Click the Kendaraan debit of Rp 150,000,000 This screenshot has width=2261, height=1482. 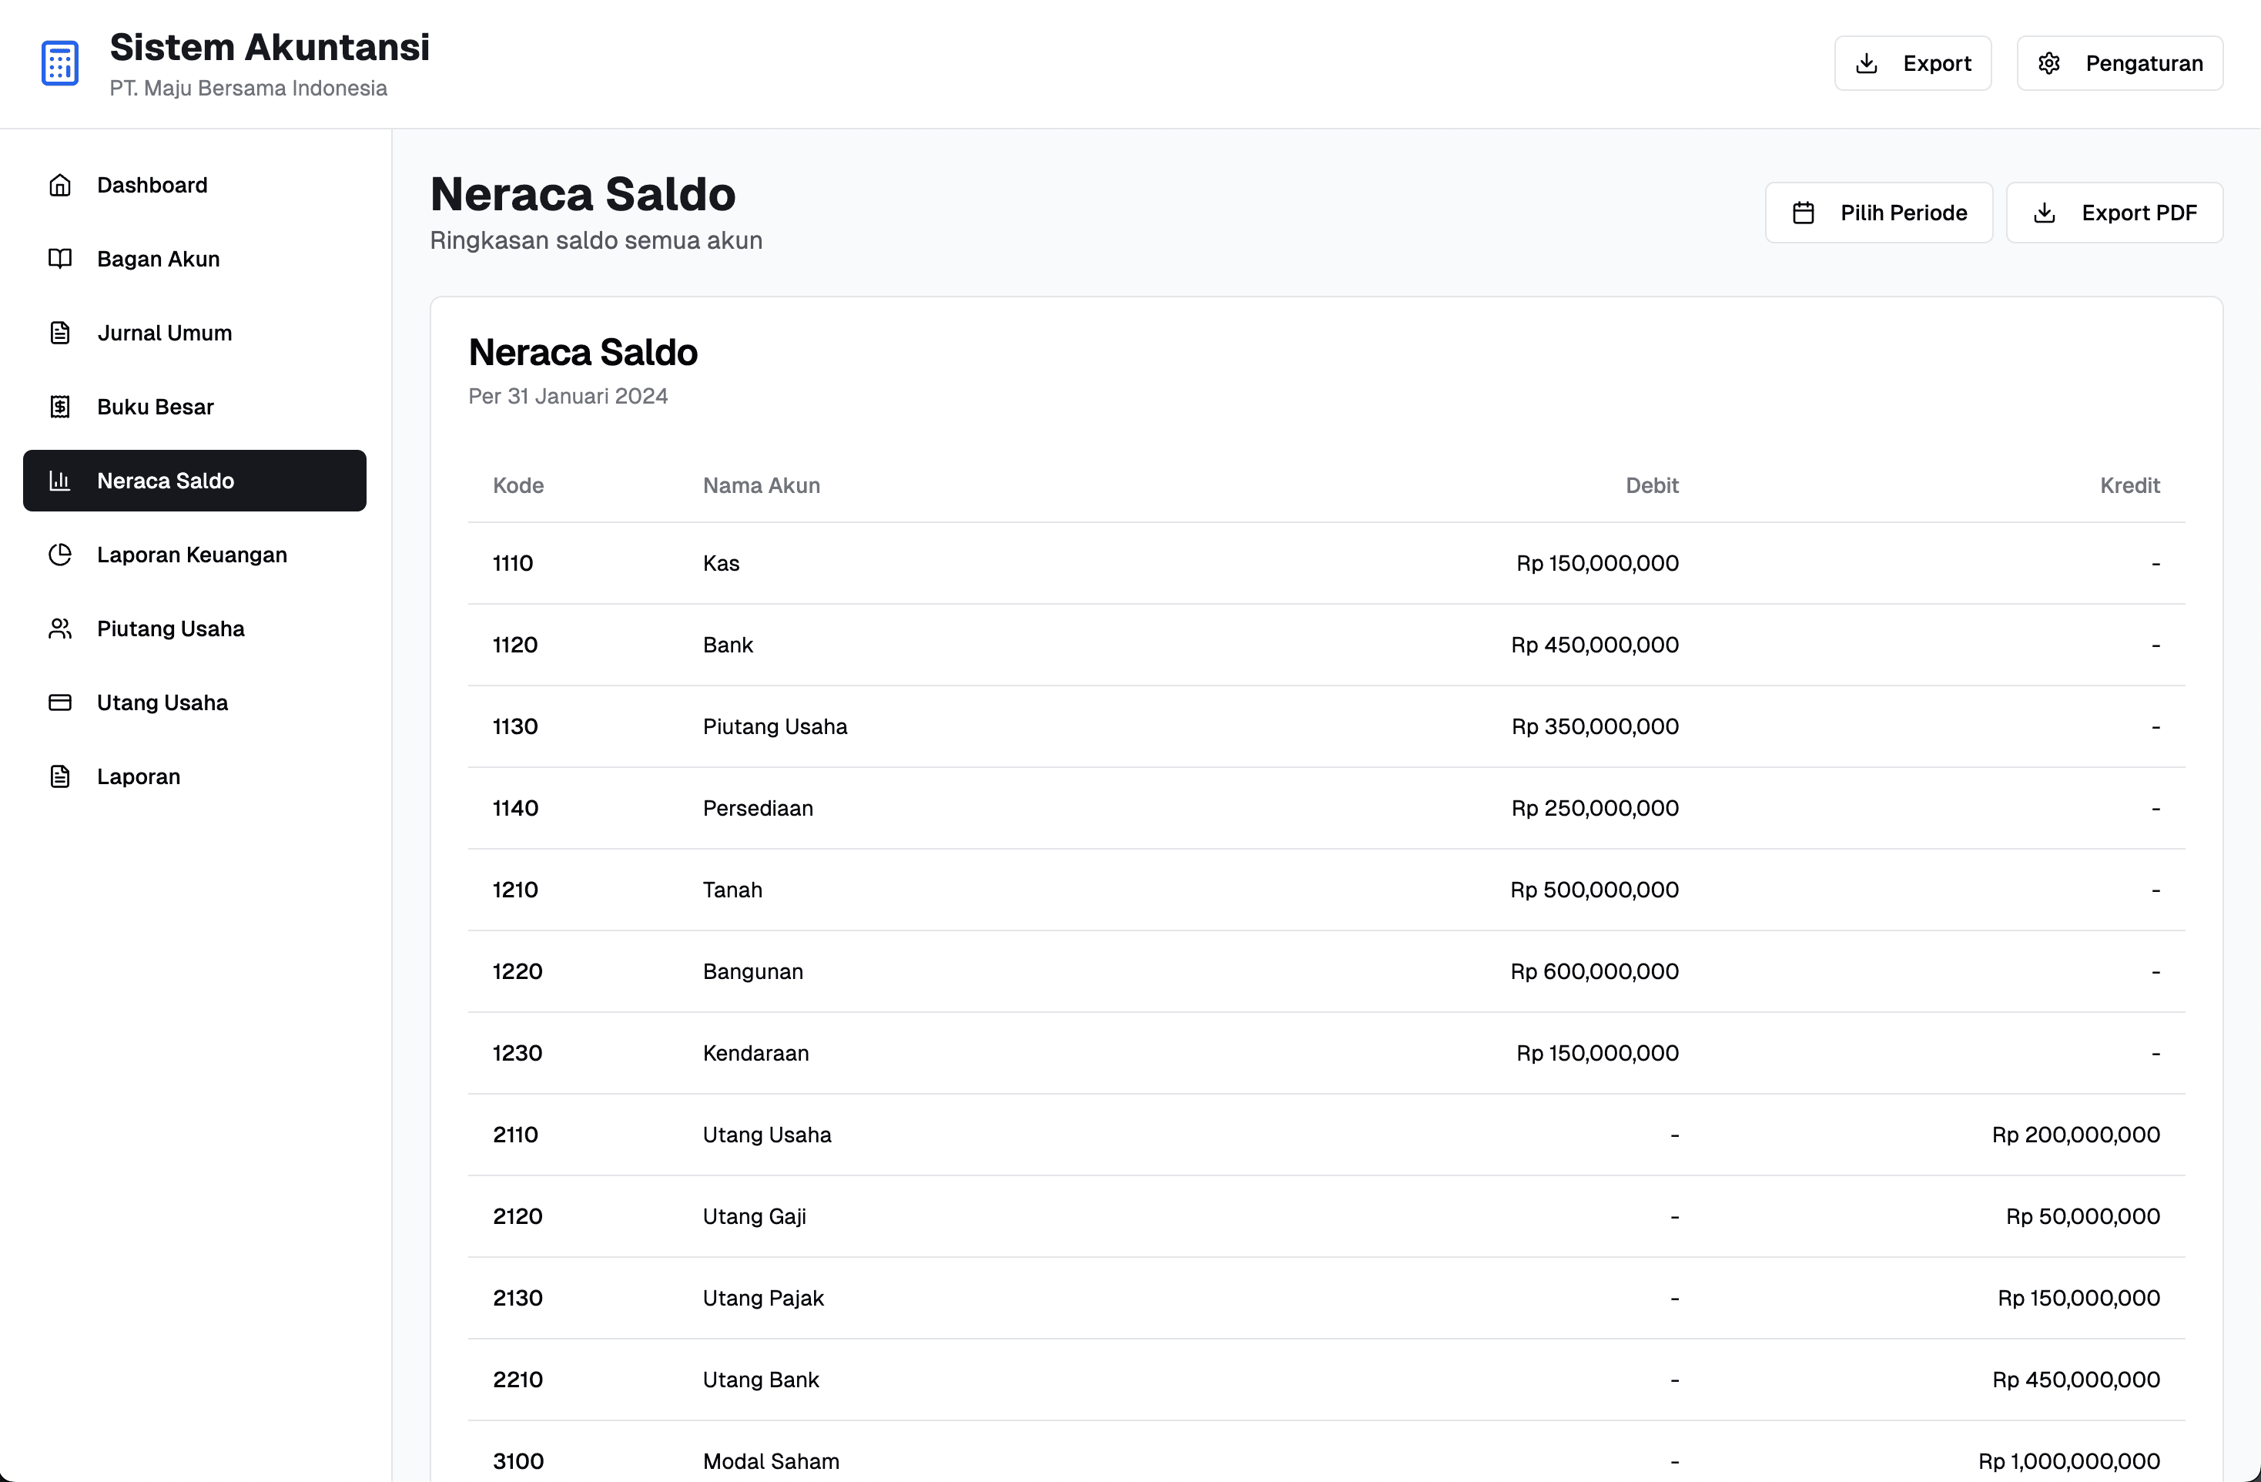(x=1597, y=1054)
